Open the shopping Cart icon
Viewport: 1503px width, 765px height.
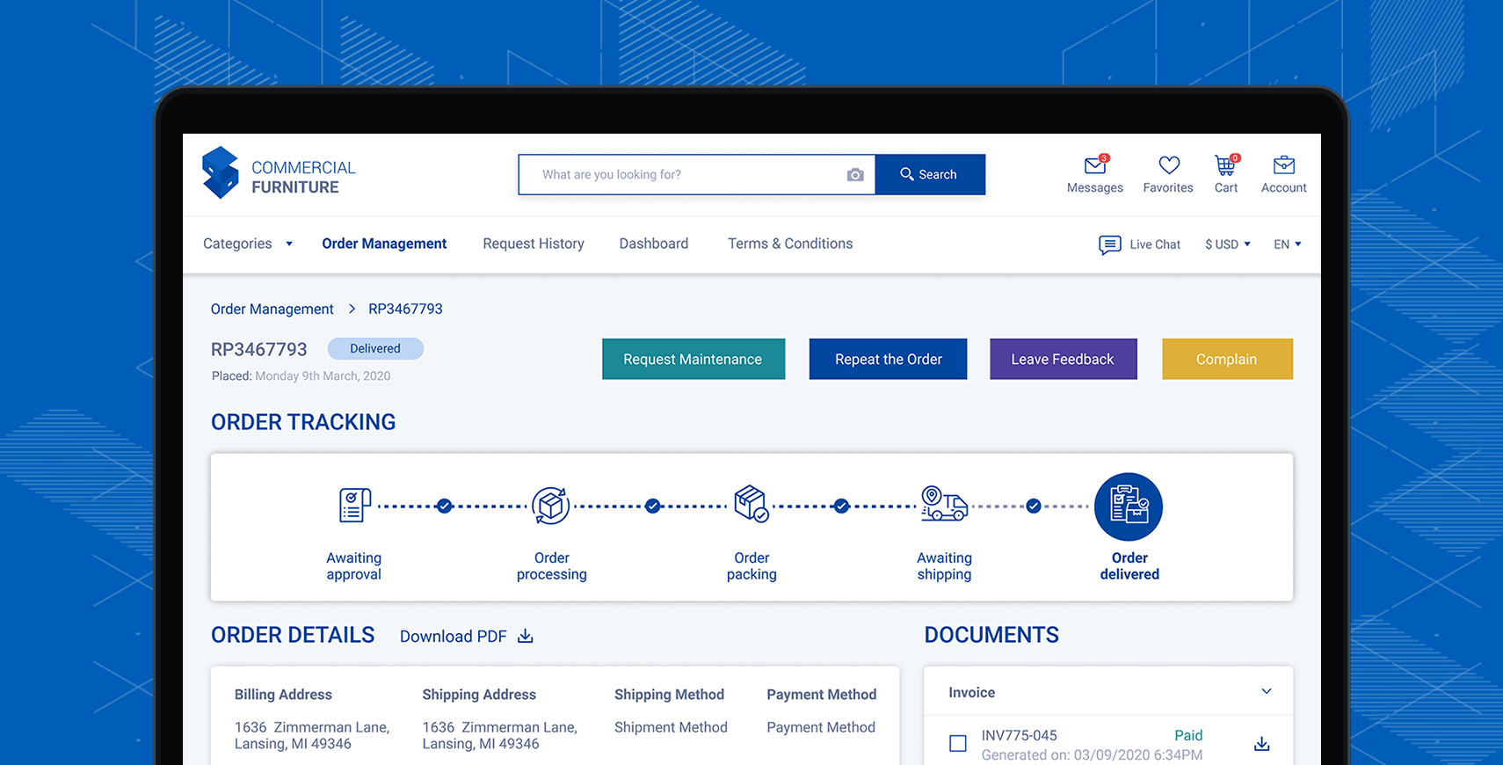(1225, 165)
